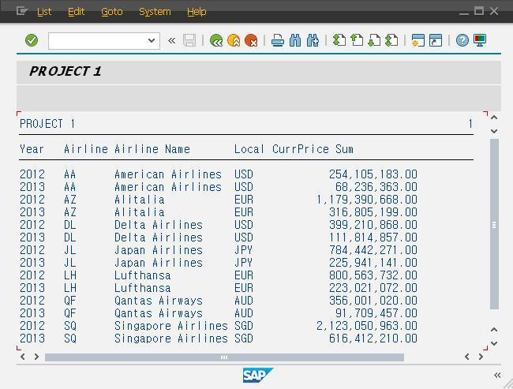
Task: Click the amount 2,123,050,963.00
Action: pos(367,326)
